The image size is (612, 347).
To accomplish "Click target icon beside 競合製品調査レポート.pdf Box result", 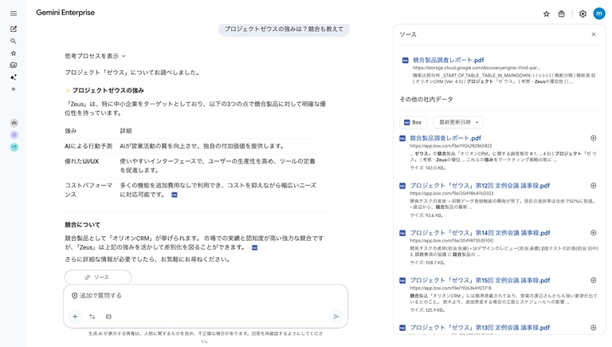I will tap(593, 138).
